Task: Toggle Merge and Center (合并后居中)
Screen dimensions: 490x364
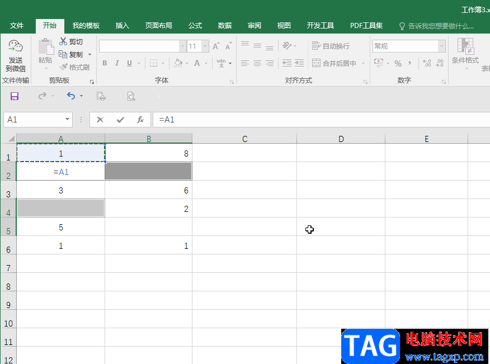Action: tap(334, 63)
